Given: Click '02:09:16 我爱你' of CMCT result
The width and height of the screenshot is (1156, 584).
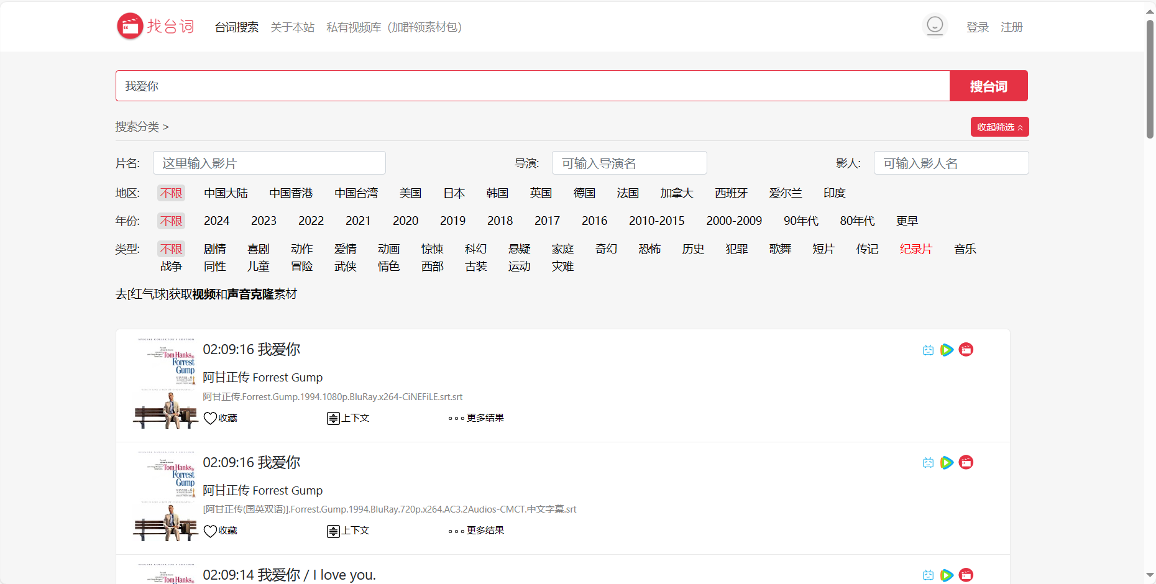Looking at the screenshot, I should coord(251,462).
